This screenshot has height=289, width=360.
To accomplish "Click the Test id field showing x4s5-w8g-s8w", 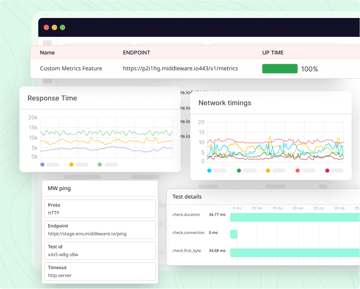I will [x=100, y=250].
